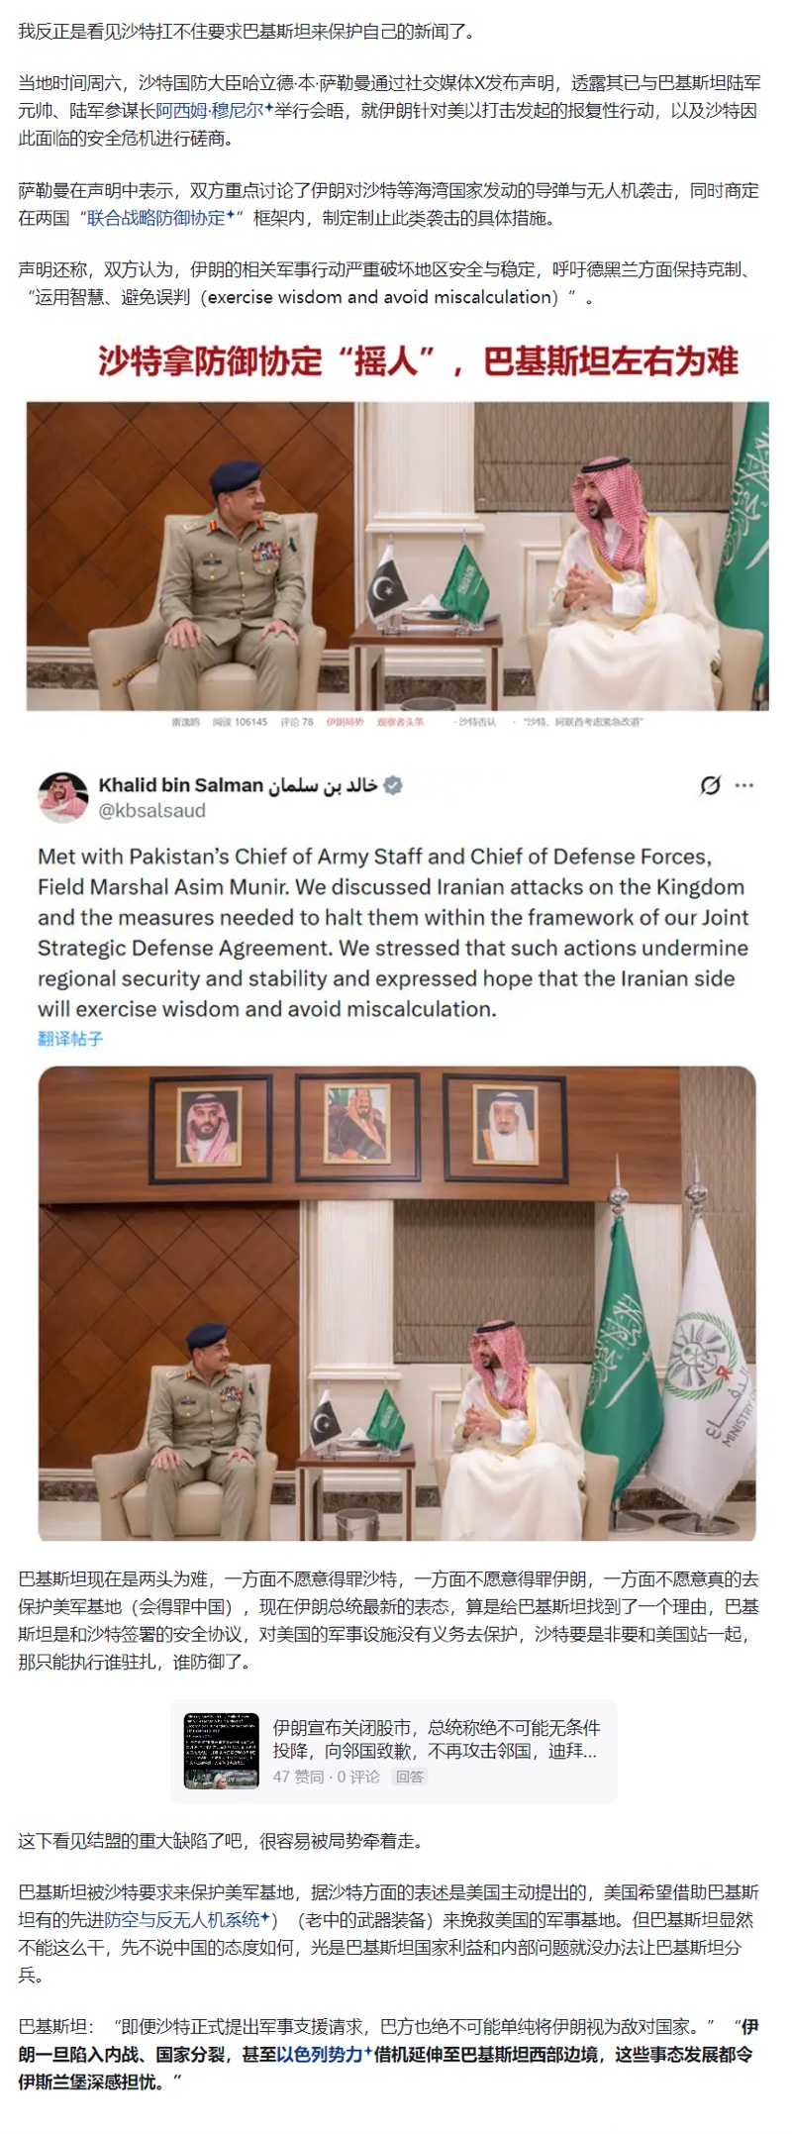Open the 联合战略防御协定 keyword link
This screenshot has width=792, height=2134.
pyautogui.click(x=155, y=218)
